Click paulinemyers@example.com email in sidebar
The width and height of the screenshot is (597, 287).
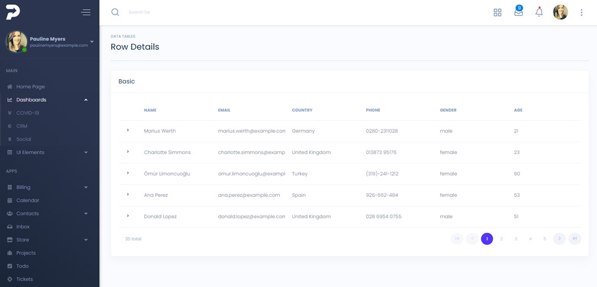pos(59,45)
